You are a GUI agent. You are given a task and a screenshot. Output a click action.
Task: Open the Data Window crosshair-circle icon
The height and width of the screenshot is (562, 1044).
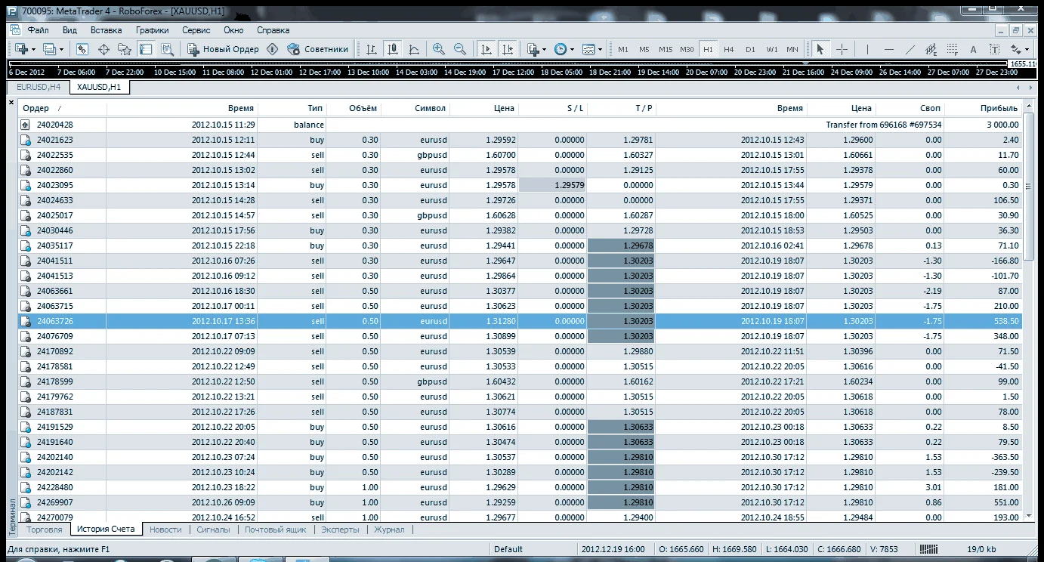103,49
